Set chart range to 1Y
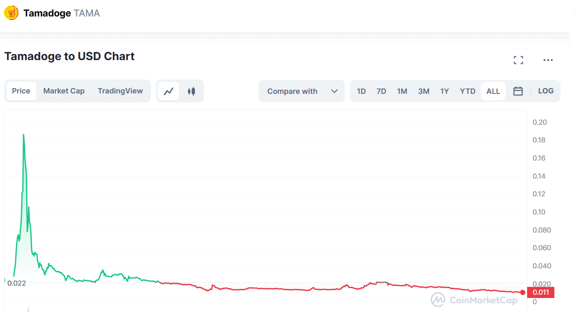Viewport: 577px width, 312px height. point(444,91)
